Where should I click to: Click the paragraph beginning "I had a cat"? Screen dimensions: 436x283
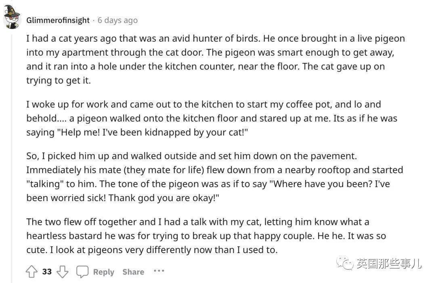pos(216,59)
